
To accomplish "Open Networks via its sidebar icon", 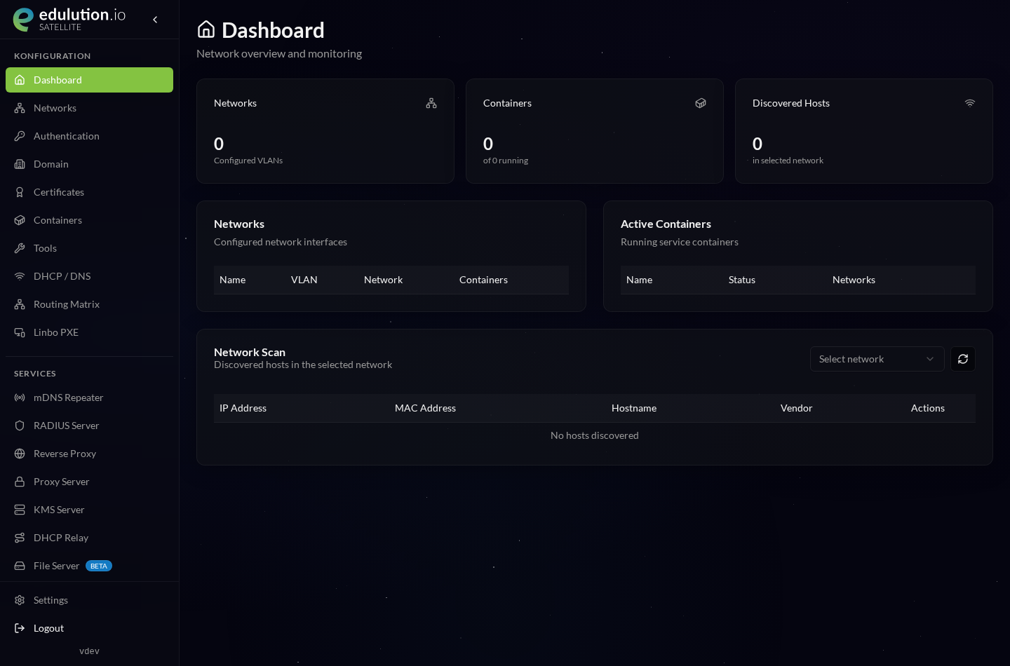I will click(20, 108).
